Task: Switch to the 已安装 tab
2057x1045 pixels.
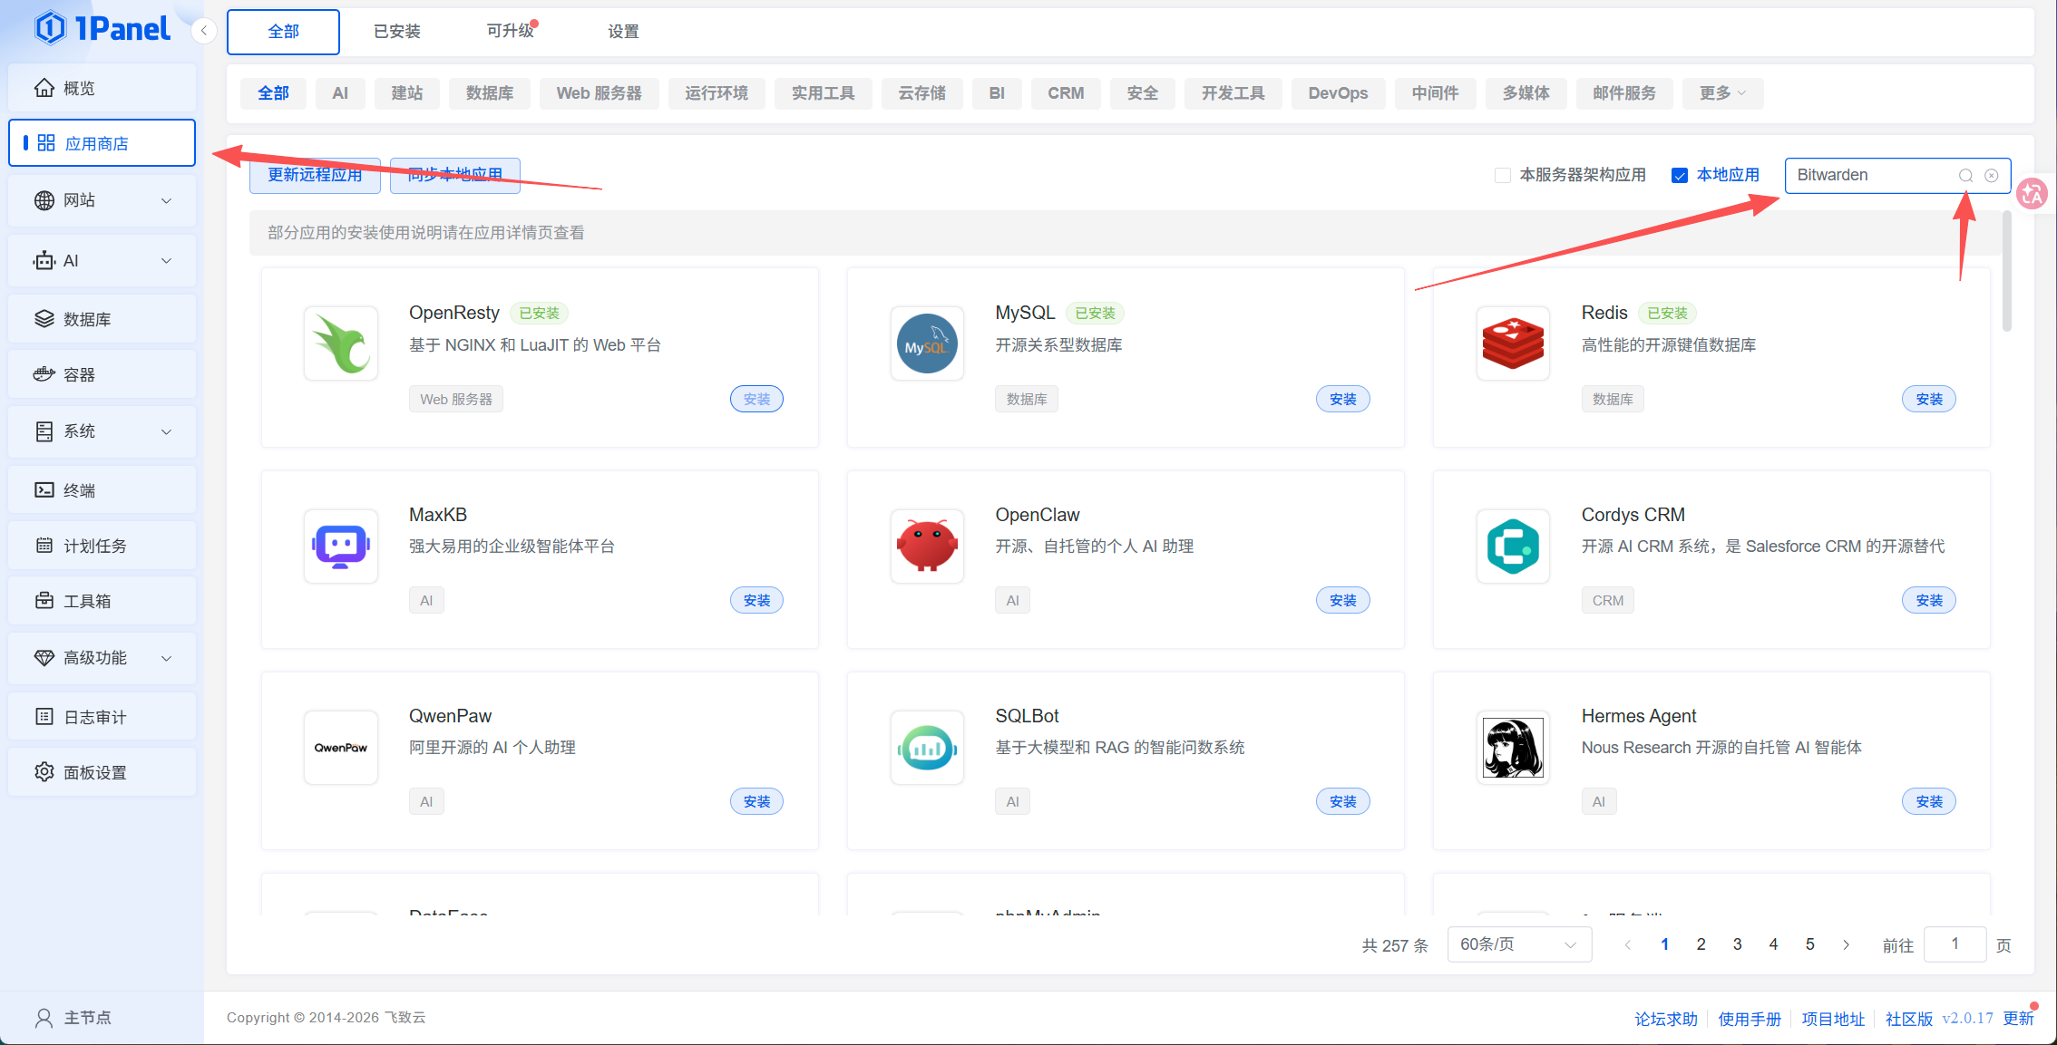Action: (397, 32)
